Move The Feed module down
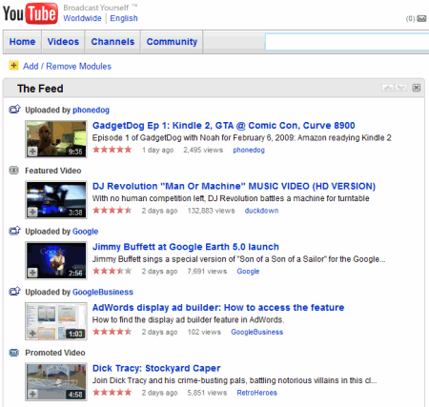The width and height of the screenshot is (429, 407). pyautogui.click(x=400, y=88)
